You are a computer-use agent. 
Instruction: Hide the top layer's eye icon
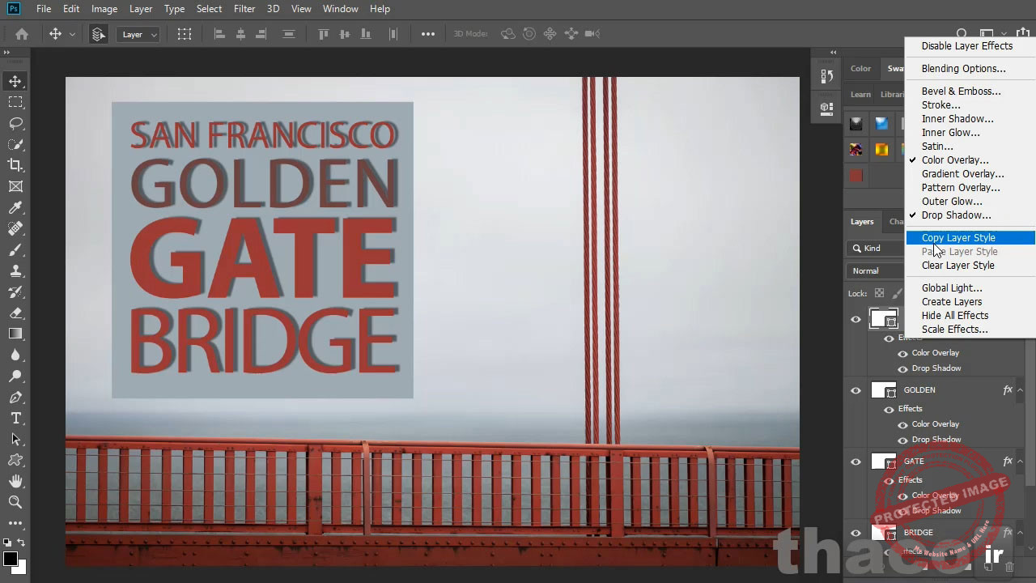(x=856, y=319)
